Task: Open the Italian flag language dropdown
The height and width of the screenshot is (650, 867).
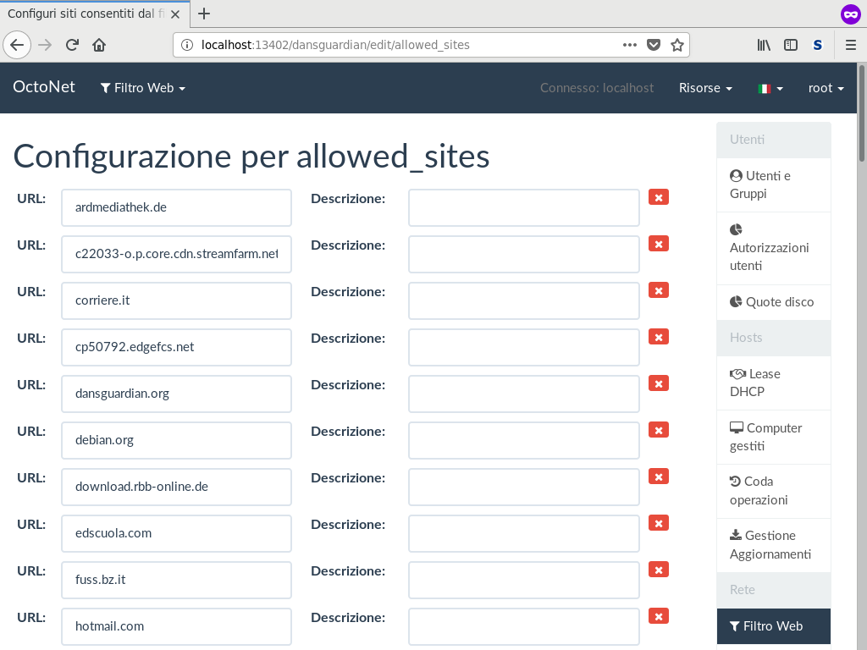Action: pos(770,88)
